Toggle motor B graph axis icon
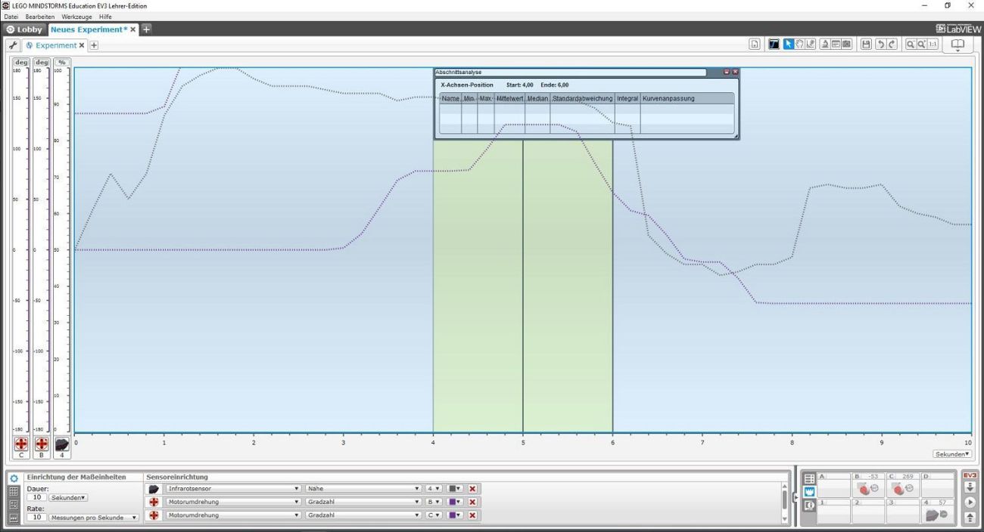This screenshot has width=984, height=532. tap(42, 444)
